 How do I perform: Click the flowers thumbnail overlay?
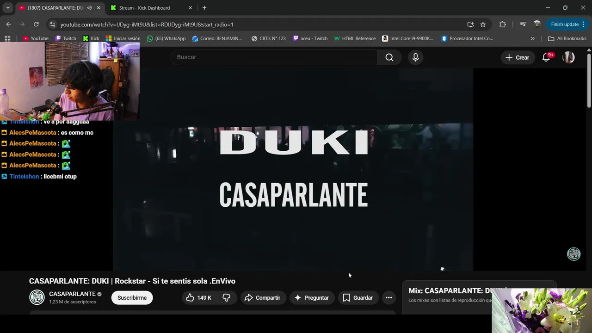click(542, 311)
